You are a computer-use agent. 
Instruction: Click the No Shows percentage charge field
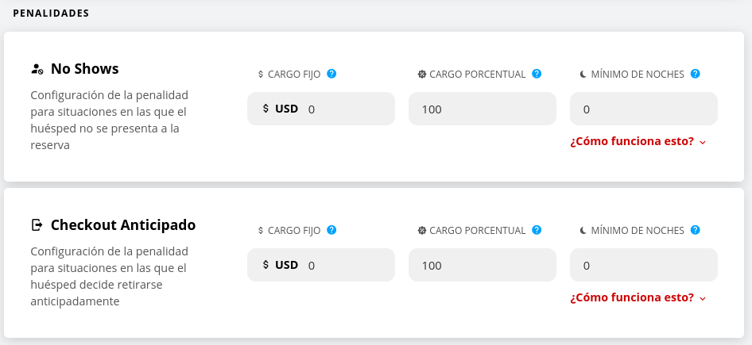click(482, 109)
